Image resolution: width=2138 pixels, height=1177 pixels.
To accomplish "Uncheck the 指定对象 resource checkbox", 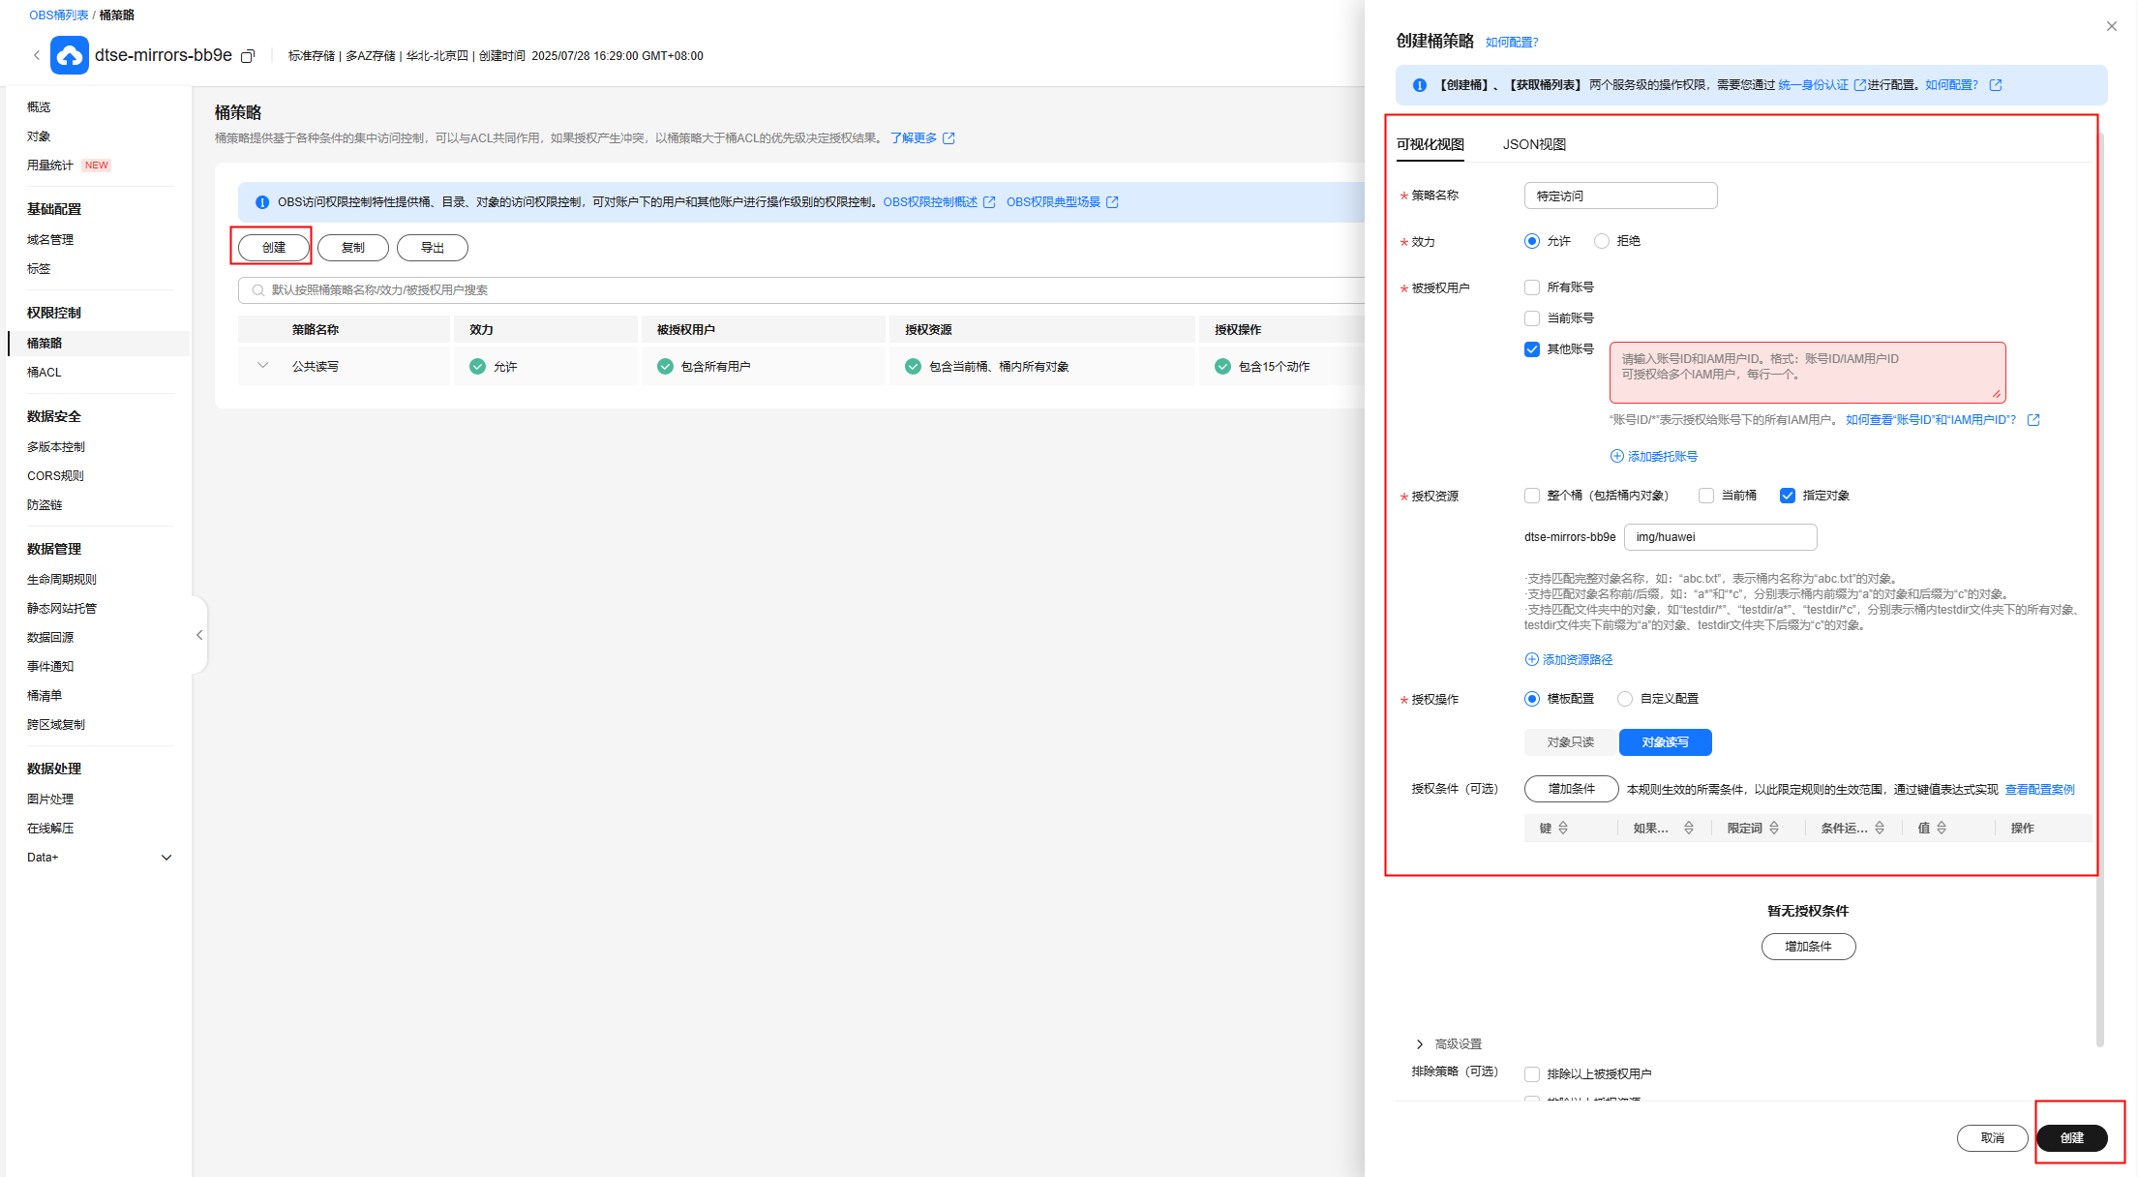I will pyautogui.click(x=1788, y=496).
